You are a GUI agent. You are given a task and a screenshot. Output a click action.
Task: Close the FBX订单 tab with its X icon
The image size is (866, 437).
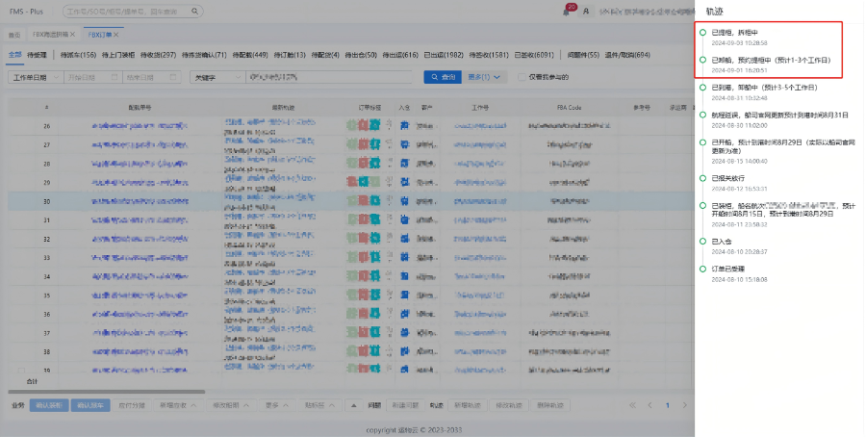tap(116, 33)
